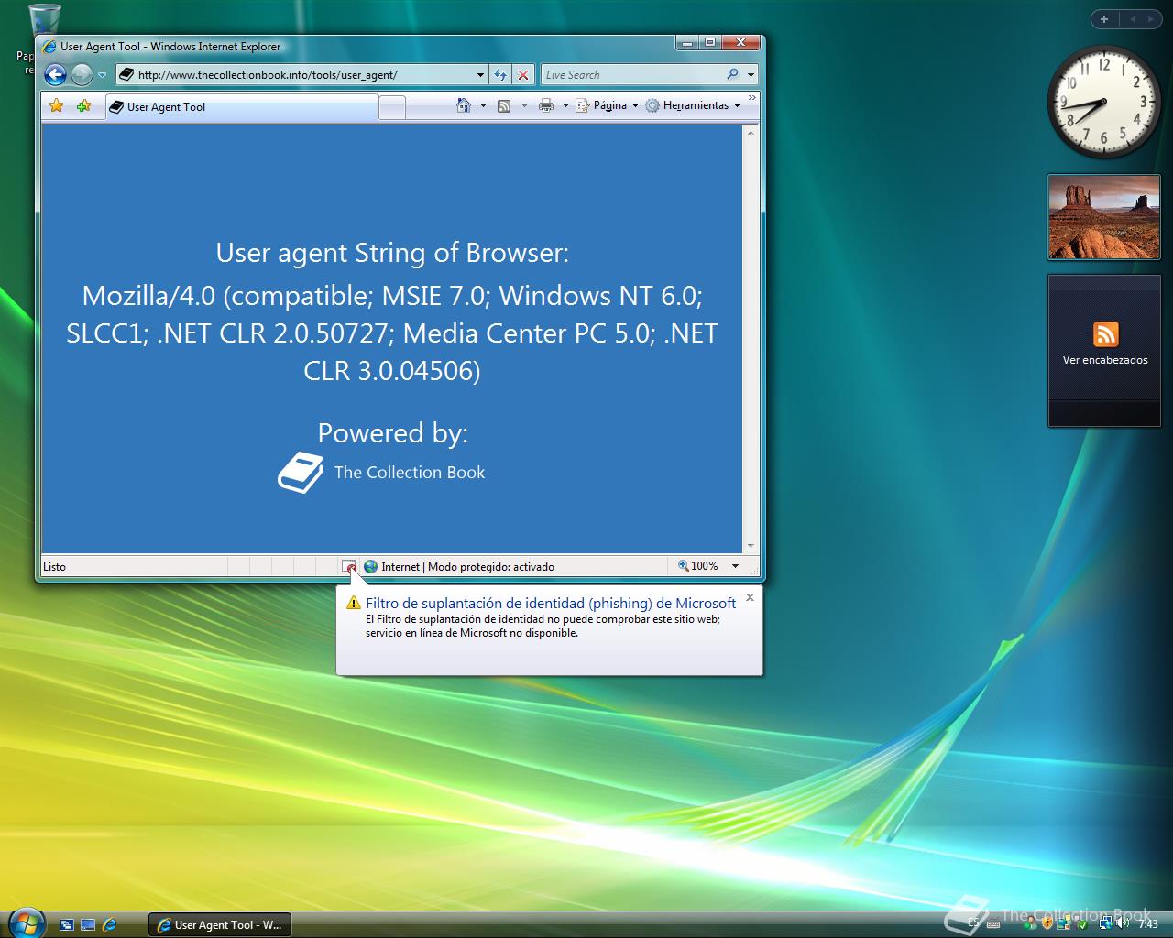
Task: Click the 7:43 taskbar clock
Action: (1148, 924)
